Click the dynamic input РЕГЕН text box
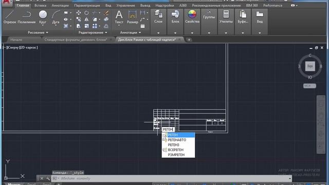Viewport: 329px width, 185px height. [168, 129]
